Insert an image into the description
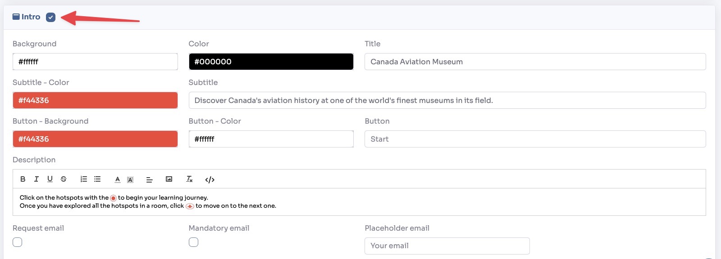The height and width of the screenshot is (259, 721). [169, 179]
